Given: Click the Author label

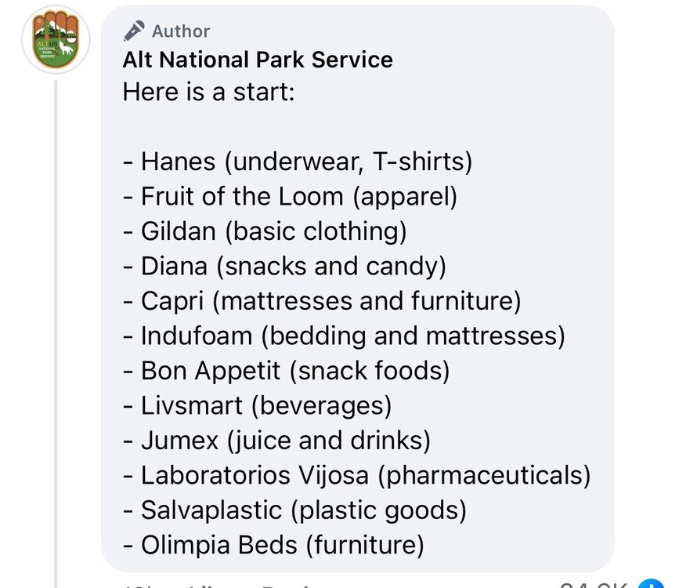Looking at the screenshot, I should (181, 31).
